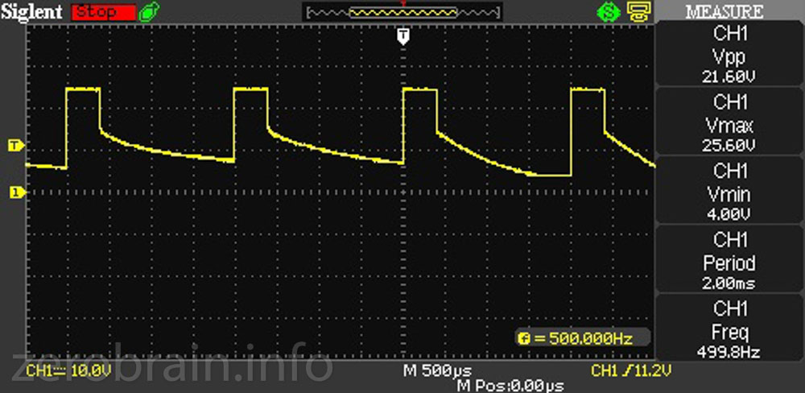Click the 4.00V Vmin value

coord(729,214)
